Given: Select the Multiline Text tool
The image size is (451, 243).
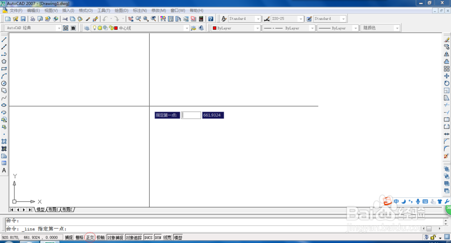Looking at the screenshot, I should click(4, 170).
